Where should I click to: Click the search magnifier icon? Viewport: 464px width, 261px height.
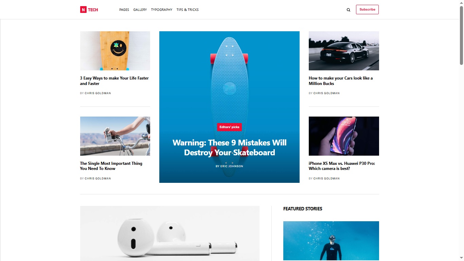click(x=348, y=10)
